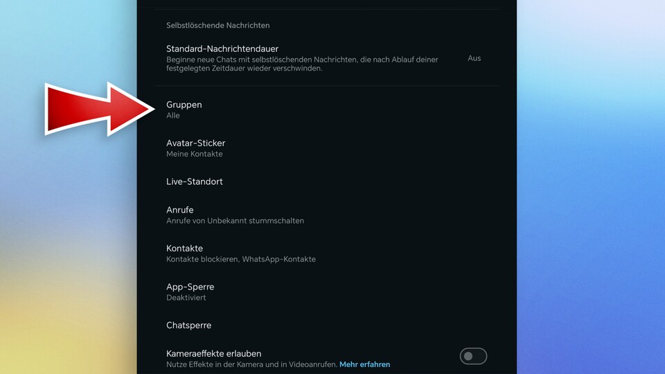Screen dimensions: 665x374
Task: Toggle the Kameraeffekte erlauben switch
Action: [473, 356]
